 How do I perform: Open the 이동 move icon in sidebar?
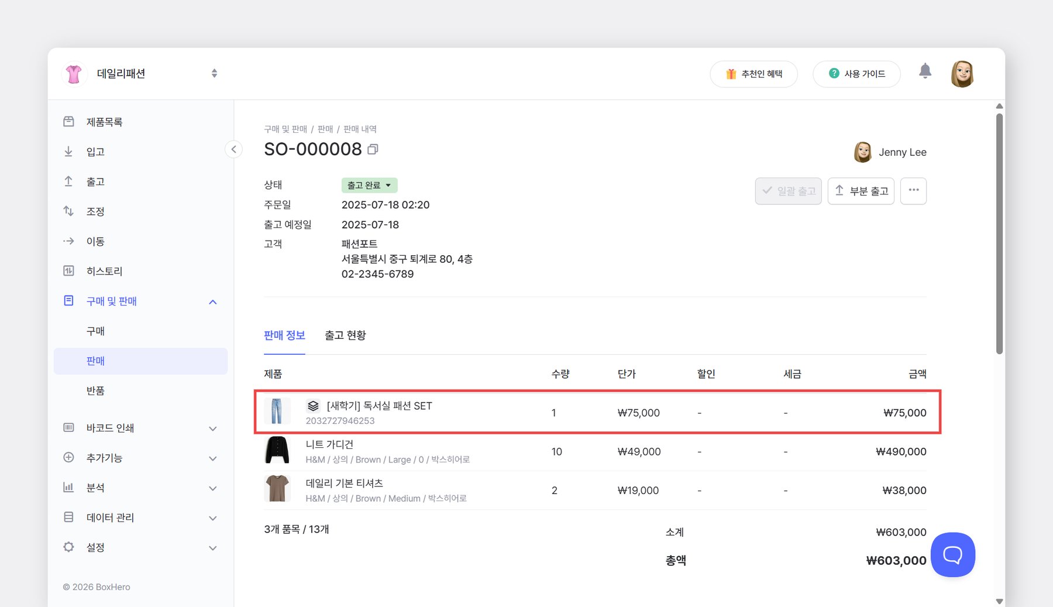(x=68, y=241)
